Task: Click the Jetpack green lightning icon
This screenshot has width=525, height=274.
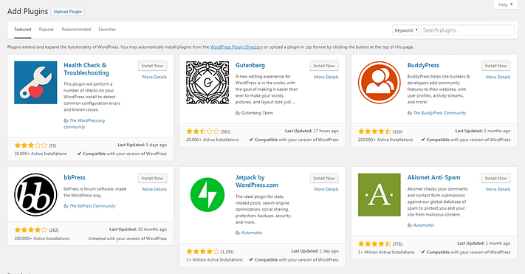Action: click(x=207, y=195)
